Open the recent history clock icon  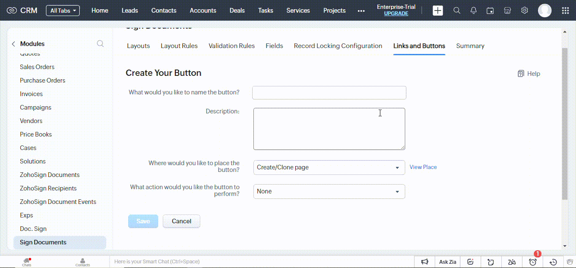pos(553,262)
